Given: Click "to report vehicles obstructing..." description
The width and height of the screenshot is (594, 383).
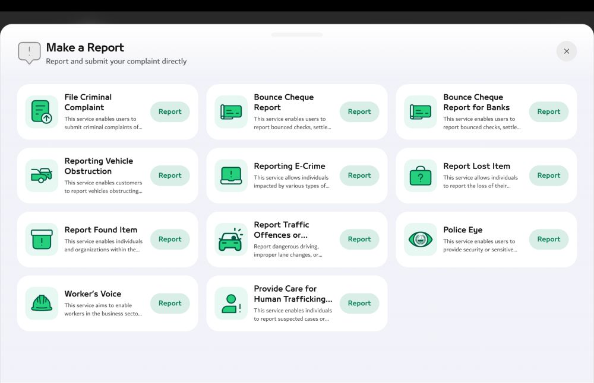Looking at the screenshot, I should click(103, 191).
